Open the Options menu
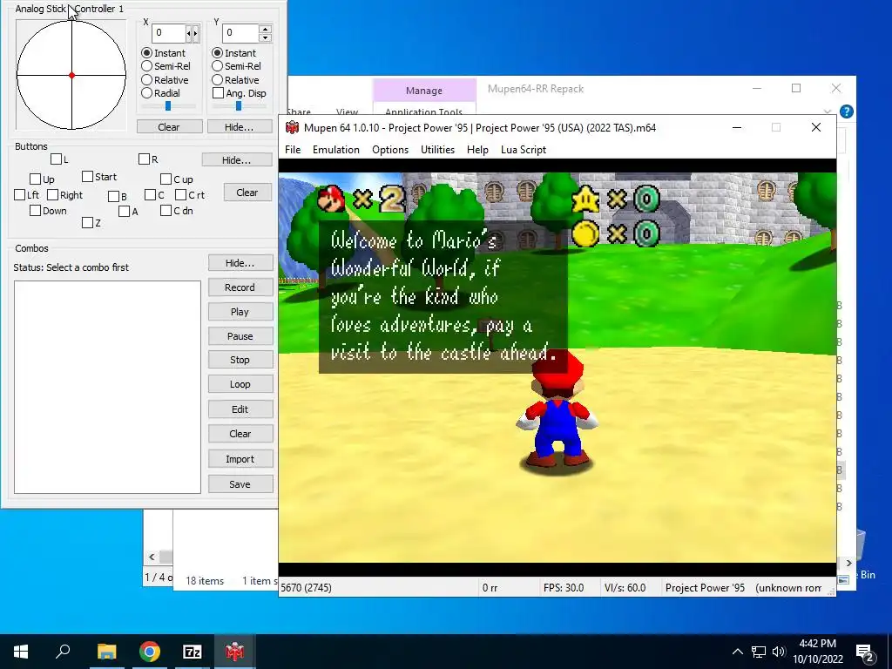Image resolution: width=892 pixels, height=669 pixels. 390,150
